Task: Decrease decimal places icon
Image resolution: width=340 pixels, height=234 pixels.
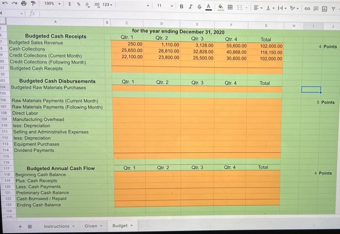Action: [87, 4]
